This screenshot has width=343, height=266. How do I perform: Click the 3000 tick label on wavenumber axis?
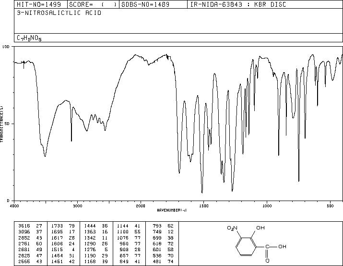[x=77, y=206]
